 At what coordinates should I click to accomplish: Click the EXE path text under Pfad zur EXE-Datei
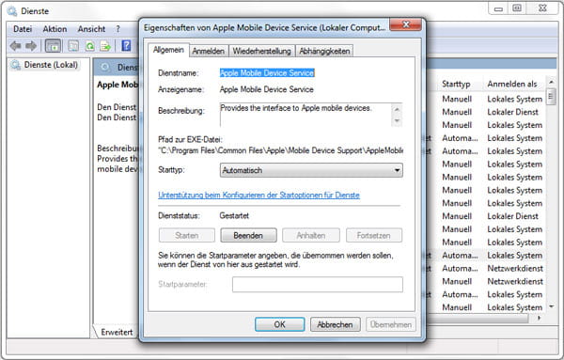[280, 150]
